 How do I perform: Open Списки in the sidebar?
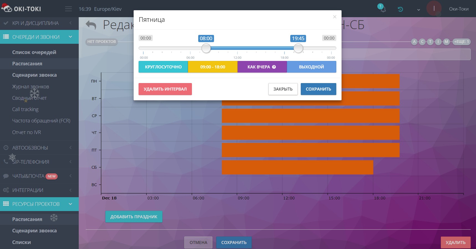click(x=21, y=242)
